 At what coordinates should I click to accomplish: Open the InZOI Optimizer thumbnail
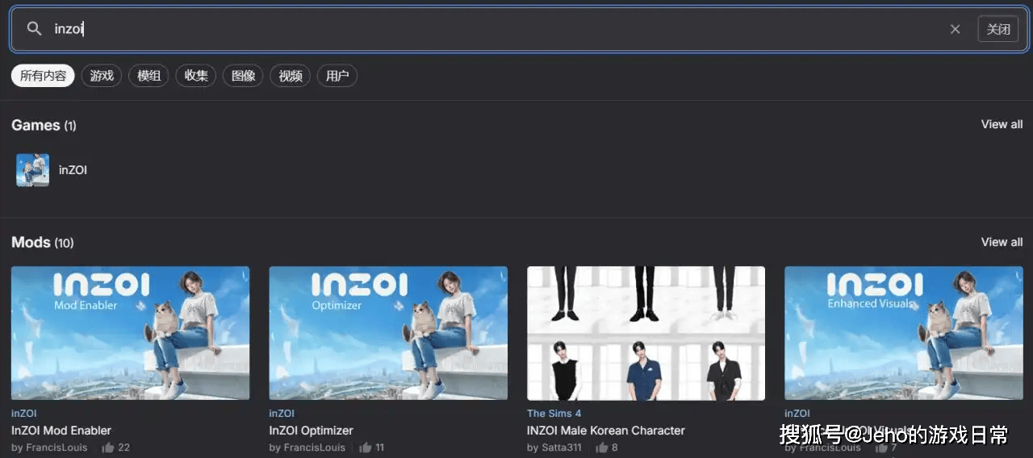(x=388, y=333)
